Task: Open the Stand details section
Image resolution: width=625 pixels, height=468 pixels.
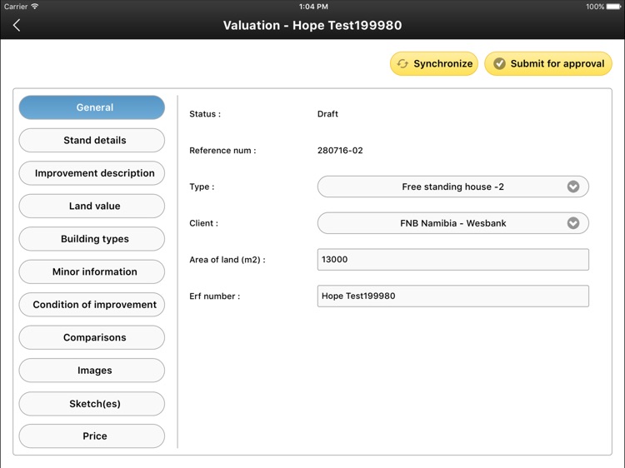Action: coord(92,140)
